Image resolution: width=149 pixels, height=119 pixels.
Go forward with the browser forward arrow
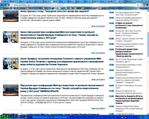pyautogui.click(x=5, y=5)
